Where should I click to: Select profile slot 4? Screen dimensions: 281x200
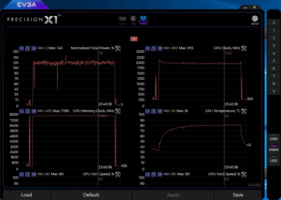(x=274, y=53)
